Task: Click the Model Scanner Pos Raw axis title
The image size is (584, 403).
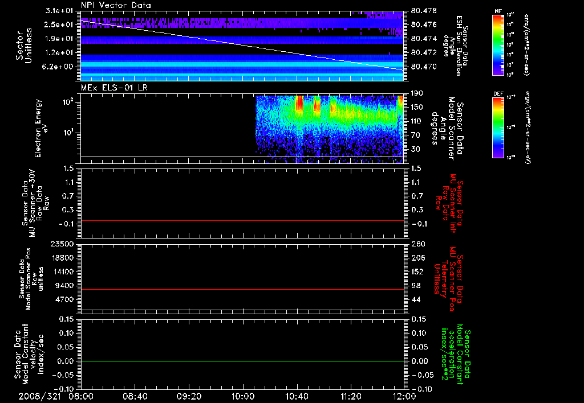Action: click(31, 279)
